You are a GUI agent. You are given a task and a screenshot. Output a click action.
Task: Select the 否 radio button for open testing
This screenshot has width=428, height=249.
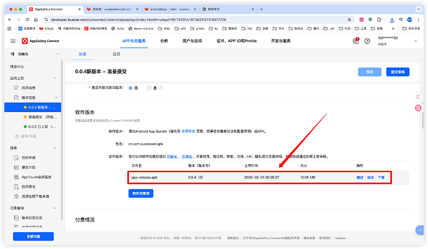tap(130, 88)
